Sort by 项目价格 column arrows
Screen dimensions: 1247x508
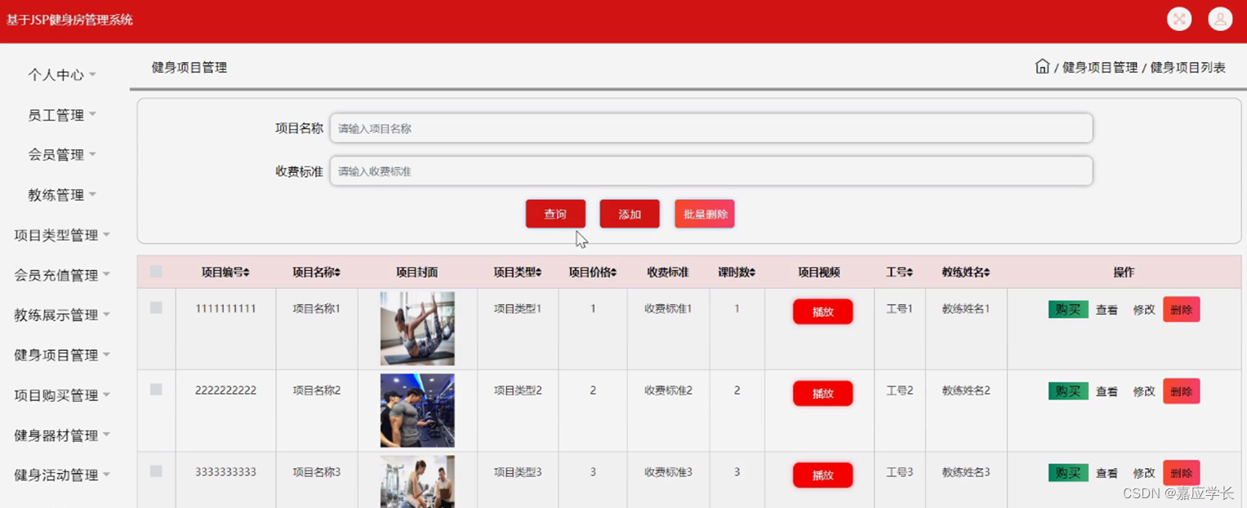tap(613, 272)
